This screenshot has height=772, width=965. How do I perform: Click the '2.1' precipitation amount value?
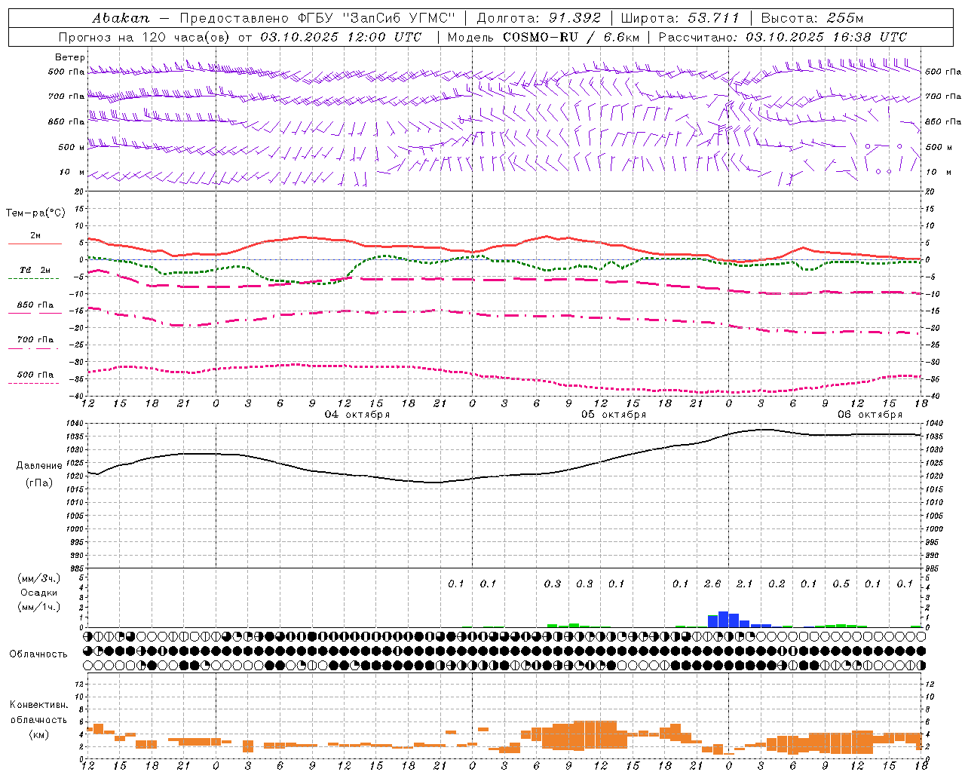(x=744, y=584)
